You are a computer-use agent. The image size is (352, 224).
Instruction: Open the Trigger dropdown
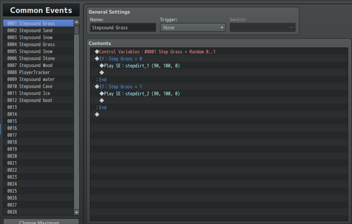pos(193,28)
